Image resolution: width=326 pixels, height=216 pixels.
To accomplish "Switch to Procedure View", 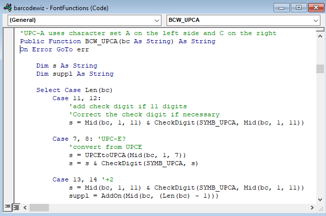I will pyautogui.click(x=8, y=207).
